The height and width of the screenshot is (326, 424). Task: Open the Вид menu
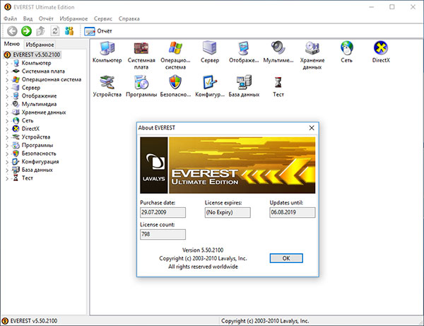[x=28, y=18]
